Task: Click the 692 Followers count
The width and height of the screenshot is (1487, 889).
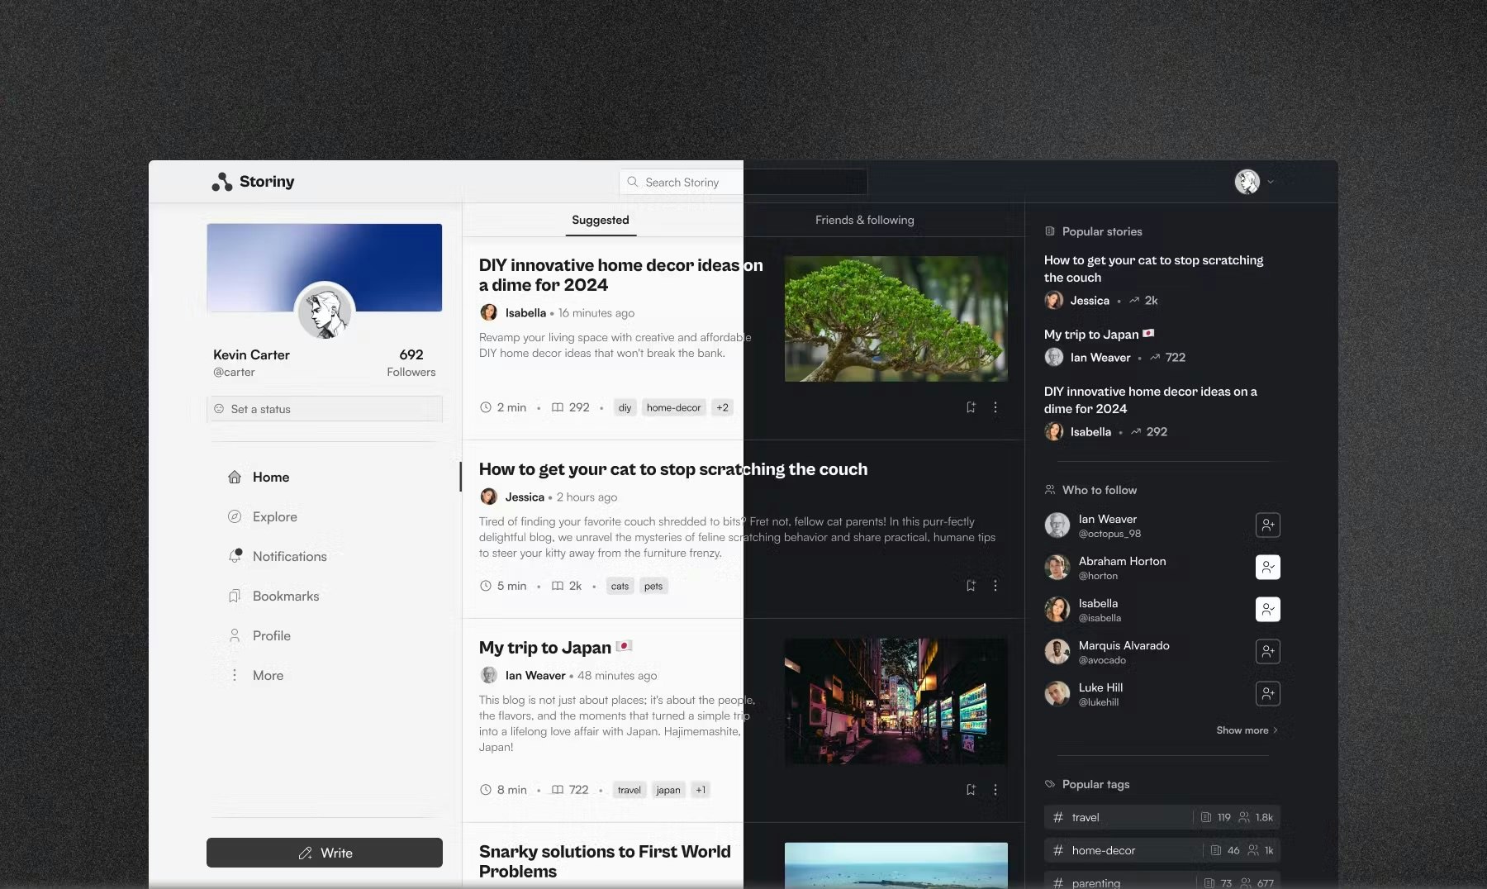Action: pyautogui.click(x=411, y=362)
